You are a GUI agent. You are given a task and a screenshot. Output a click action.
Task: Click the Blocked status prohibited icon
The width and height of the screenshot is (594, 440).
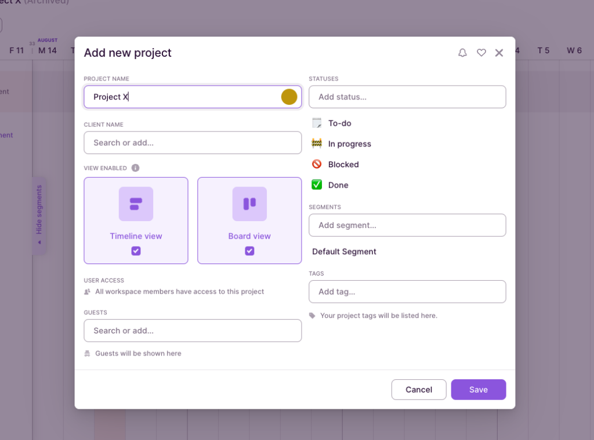point(317,164)
